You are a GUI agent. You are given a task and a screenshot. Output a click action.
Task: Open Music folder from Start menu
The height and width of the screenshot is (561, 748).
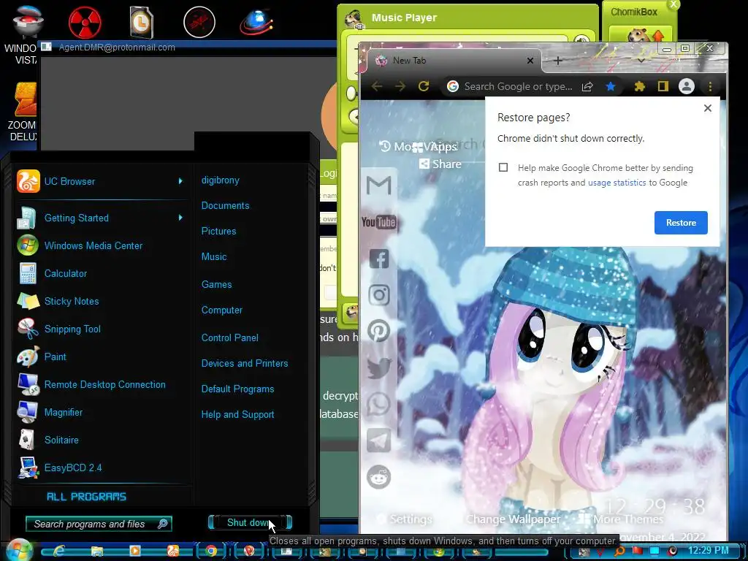[214, 256]
